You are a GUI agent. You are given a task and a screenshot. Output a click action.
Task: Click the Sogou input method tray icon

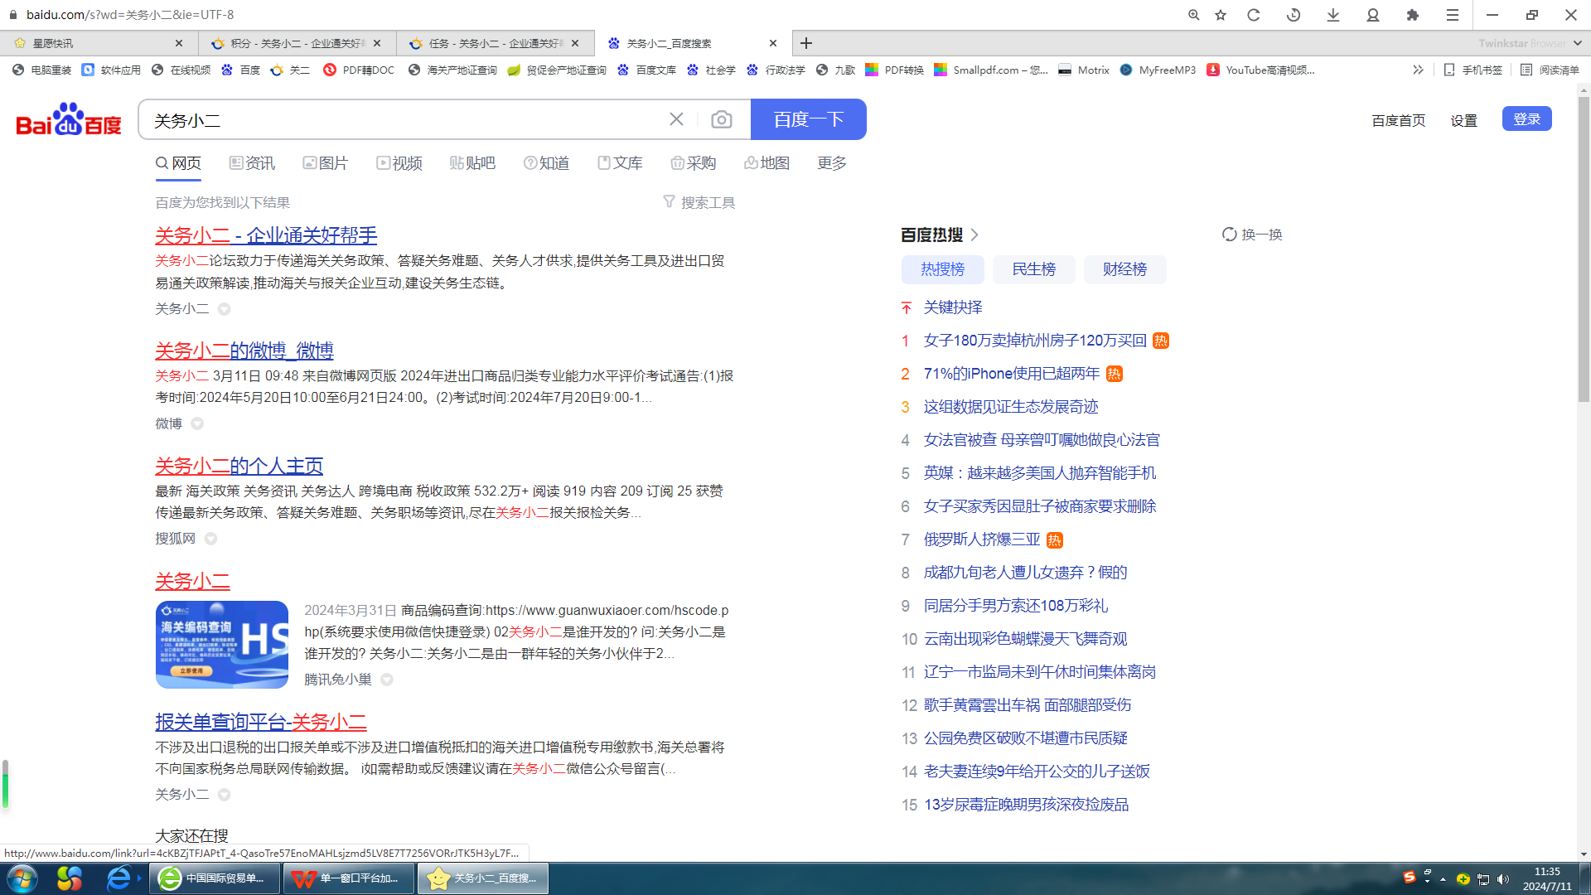point(1409,878)
